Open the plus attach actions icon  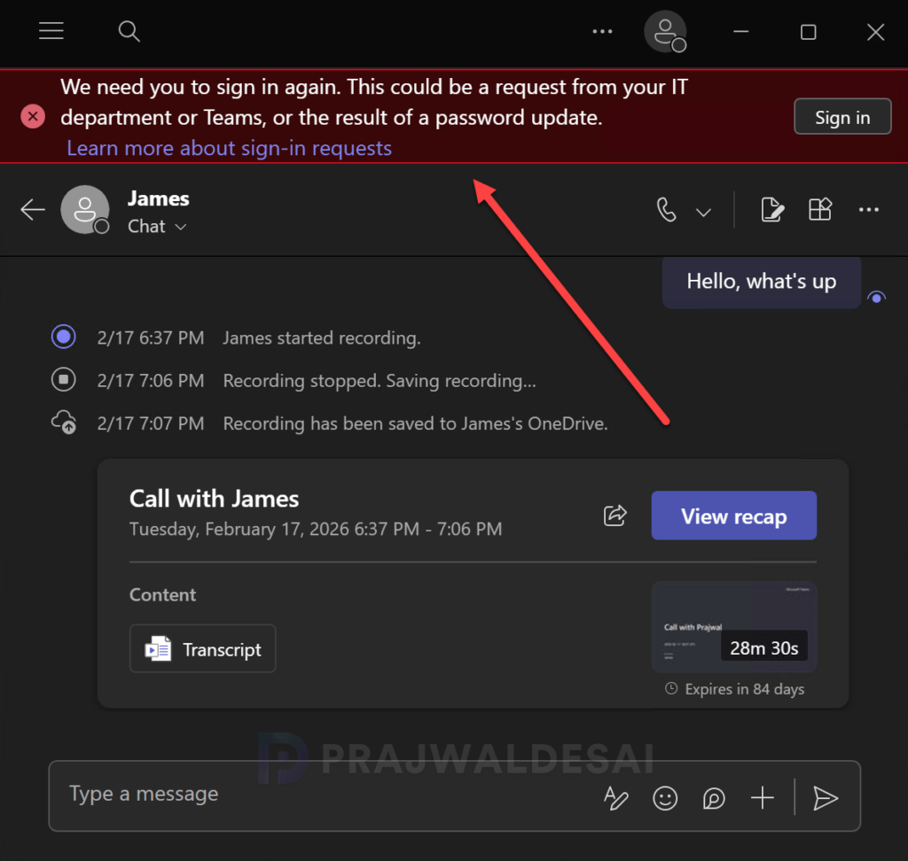coord(762,798)
